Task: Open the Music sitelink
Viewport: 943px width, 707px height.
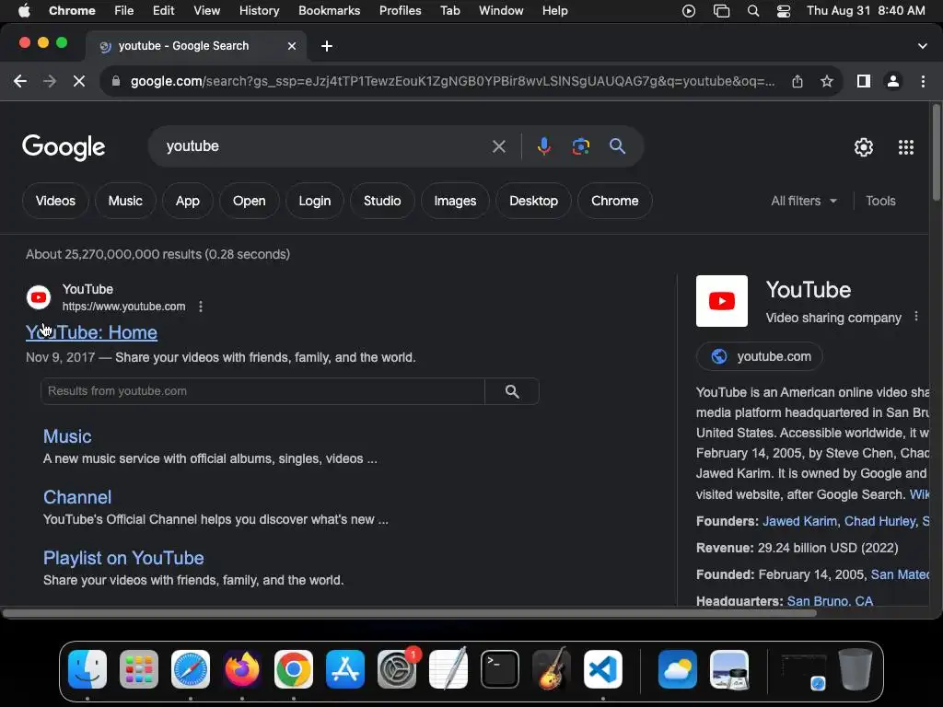Action: pyautogui.click(x=67, y=436)
